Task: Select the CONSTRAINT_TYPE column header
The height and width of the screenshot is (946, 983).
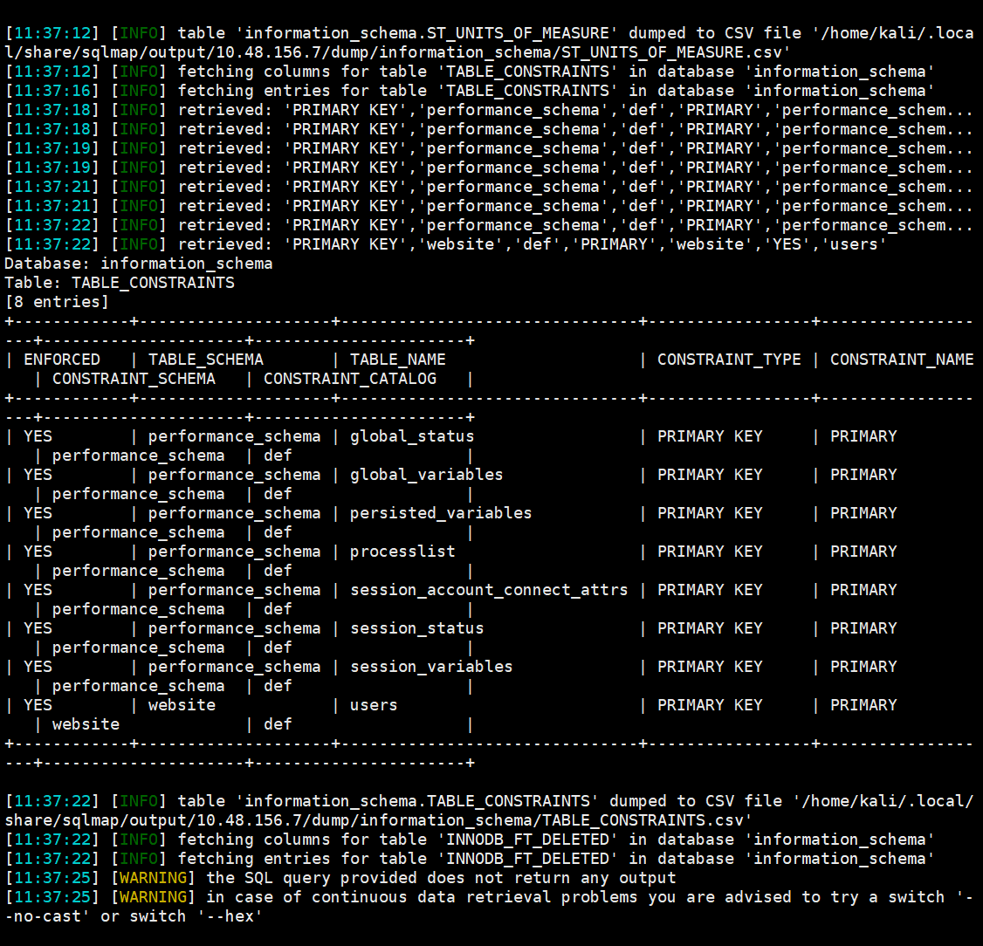Action: click(x=728, y=360)
